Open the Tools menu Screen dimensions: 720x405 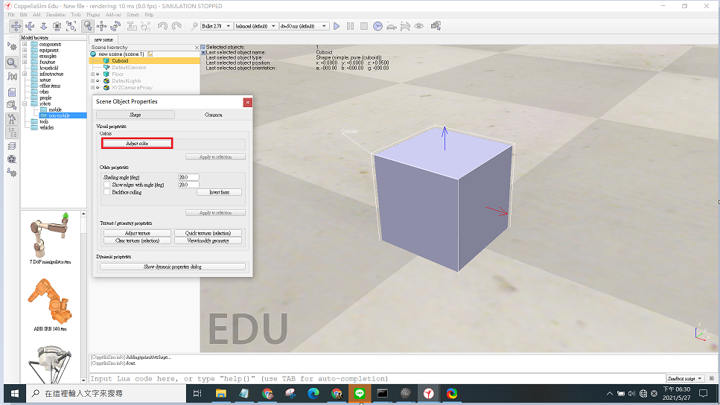pyautogui.click(x=76, y=15)
